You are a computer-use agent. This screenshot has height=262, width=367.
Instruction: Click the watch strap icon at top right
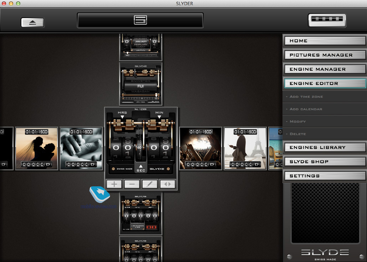click(327, 20)
